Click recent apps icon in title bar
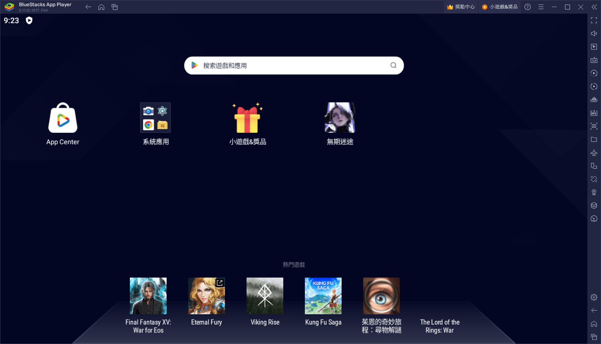The width and height of the screenshot is (601, 344). [x=115, y=7]
